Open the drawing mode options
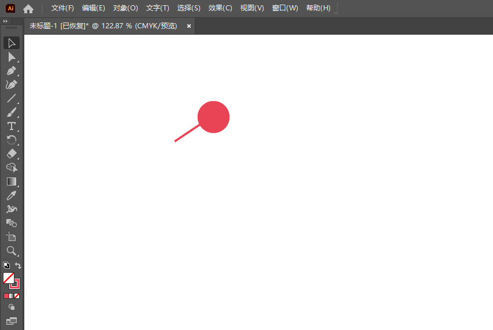This screenshot has height=330, width=493. pos(12,307)
